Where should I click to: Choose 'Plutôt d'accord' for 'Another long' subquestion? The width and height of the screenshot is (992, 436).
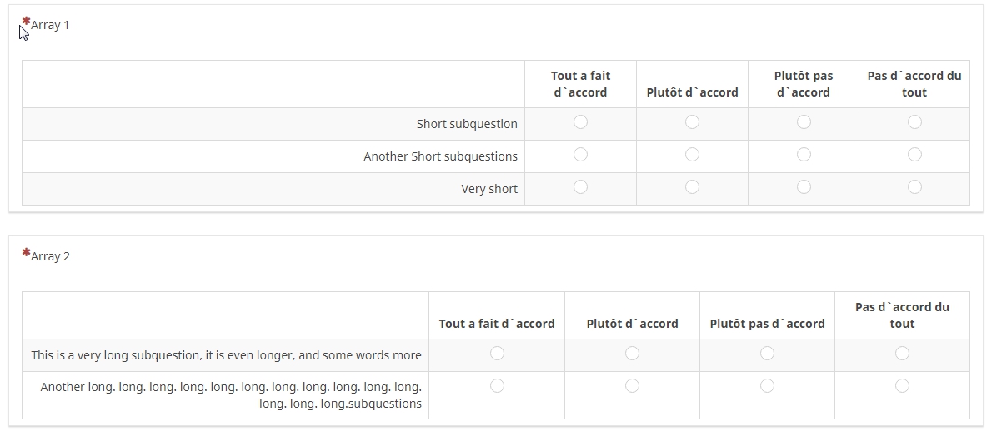click(632, 386)
